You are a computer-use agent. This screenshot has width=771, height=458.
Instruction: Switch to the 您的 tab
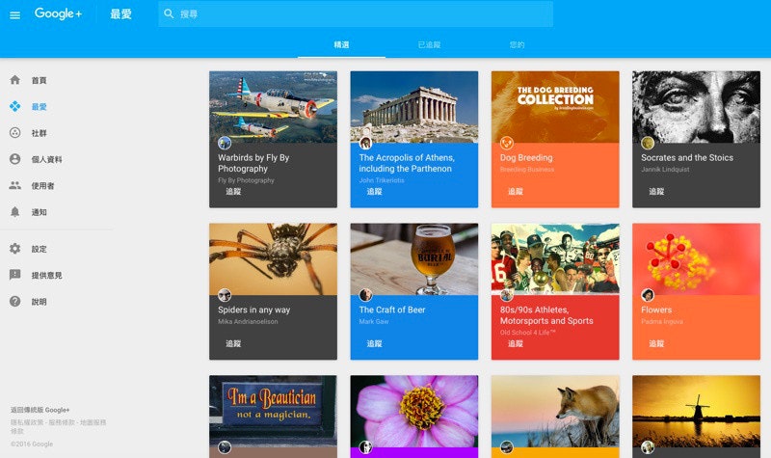coord(517,44)
